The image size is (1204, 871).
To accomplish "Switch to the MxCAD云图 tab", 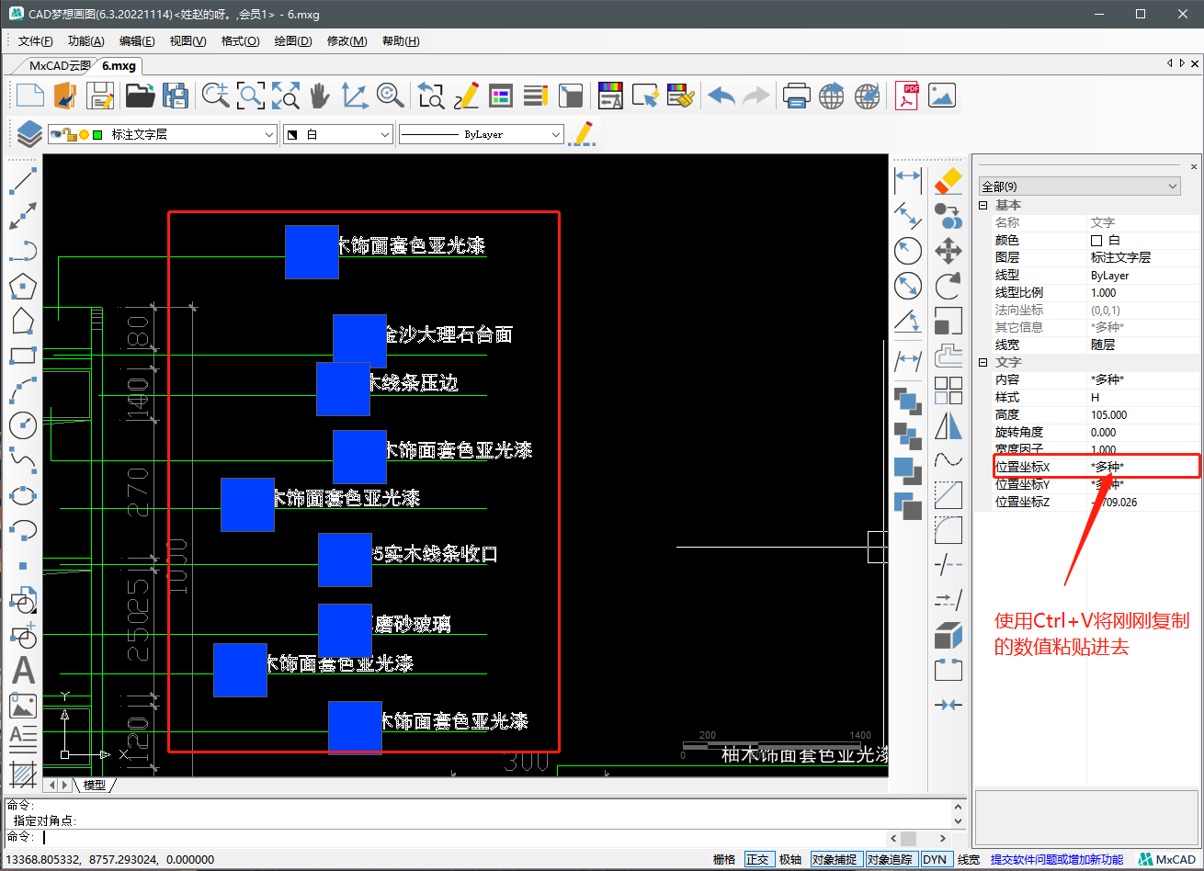I will click(x=59, y=65).
